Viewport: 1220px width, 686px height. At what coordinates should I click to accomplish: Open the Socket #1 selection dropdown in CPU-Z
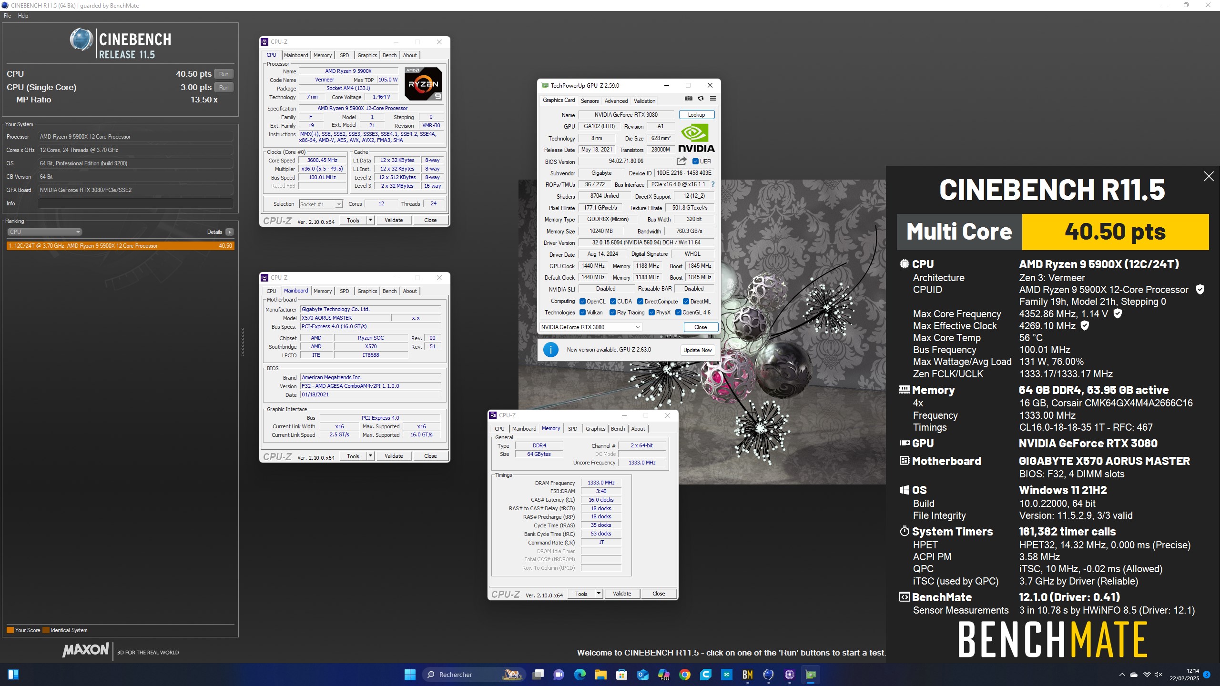tap(321, 204)
